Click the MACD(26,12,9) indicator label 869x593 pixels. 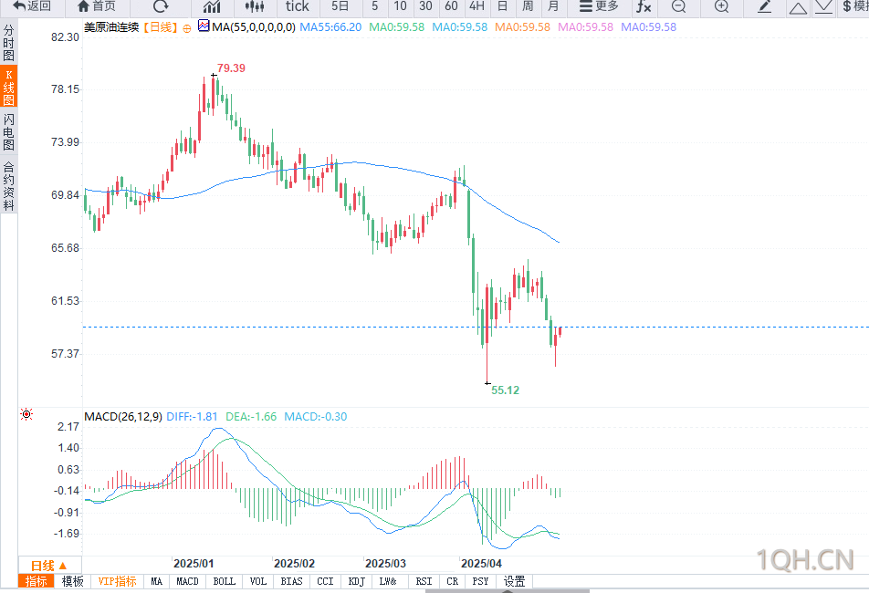click(x=123, y=416)
